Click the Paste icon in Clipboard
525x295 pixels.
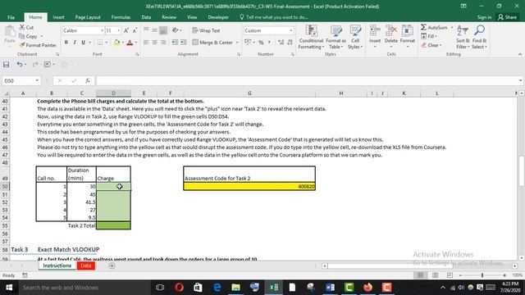pyautogui.click(x=10, y=34)
